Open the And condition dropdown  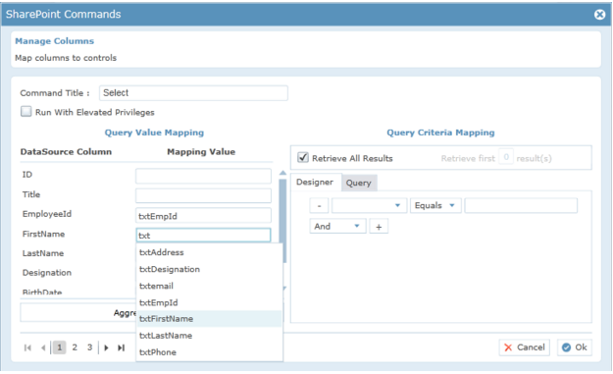coord(337,227)
